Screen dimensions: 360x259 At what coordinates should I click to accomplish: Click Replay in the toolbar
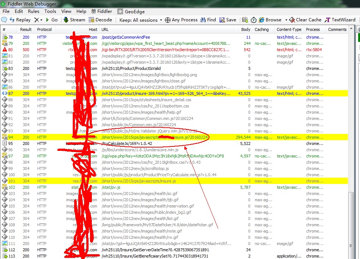tap(20, 20)
